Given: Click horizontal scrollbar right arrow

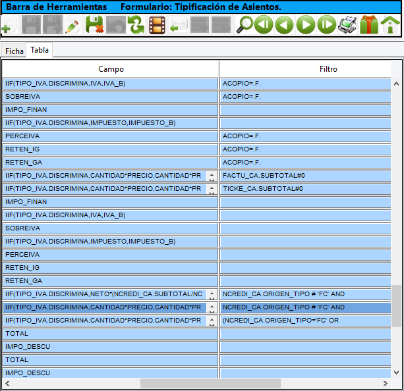Looking at the screenshot, I should coord(385,383).
